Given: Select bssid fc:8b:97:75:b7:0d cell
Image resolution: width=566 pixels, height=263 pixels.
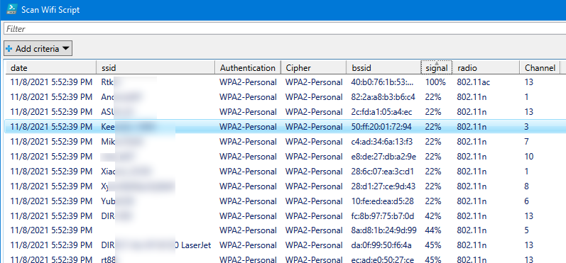Looking at the screenshot, I should click(382, 216).
